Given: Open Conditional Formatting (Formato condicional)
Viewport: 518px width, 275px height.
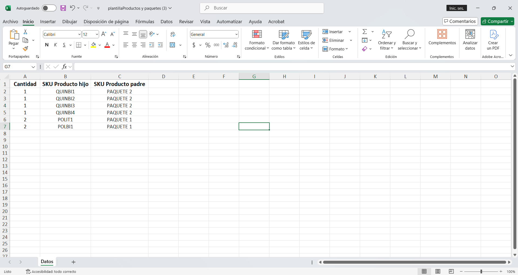Looking at the screenshot, I should click(257, 40).
